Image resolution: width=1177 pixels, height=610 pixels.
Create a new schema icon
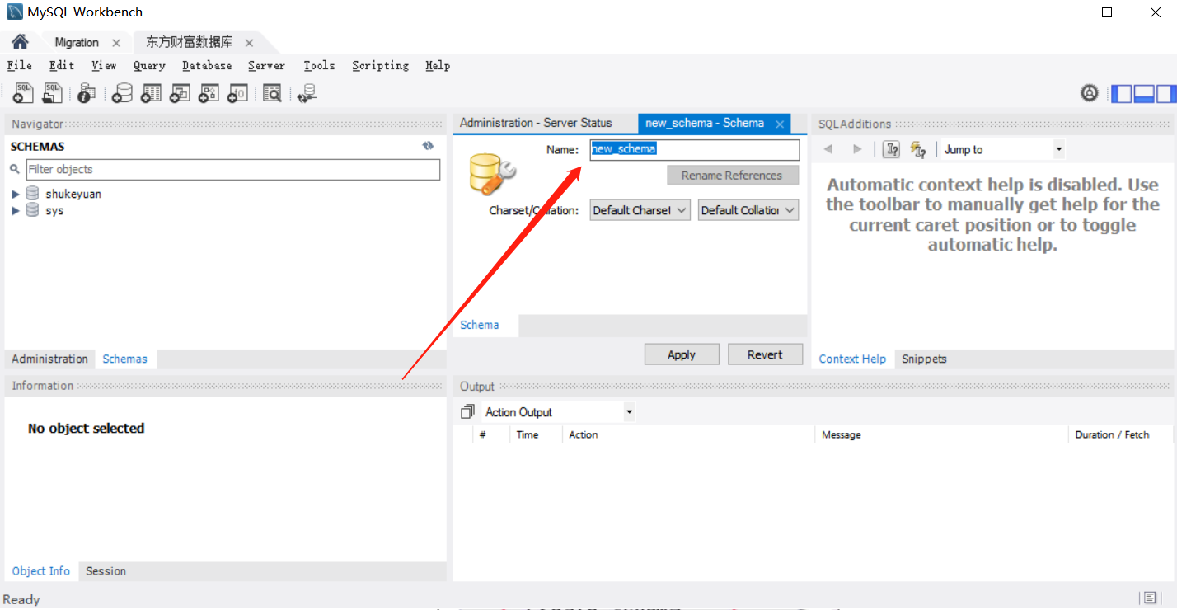click(x=122, y=93)
